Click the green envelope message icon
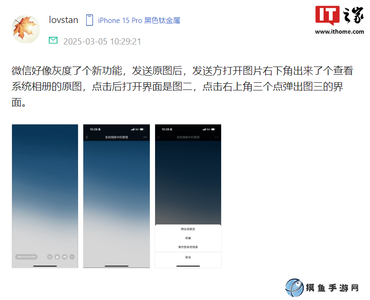370x300 pixels. tap(53, 40)
